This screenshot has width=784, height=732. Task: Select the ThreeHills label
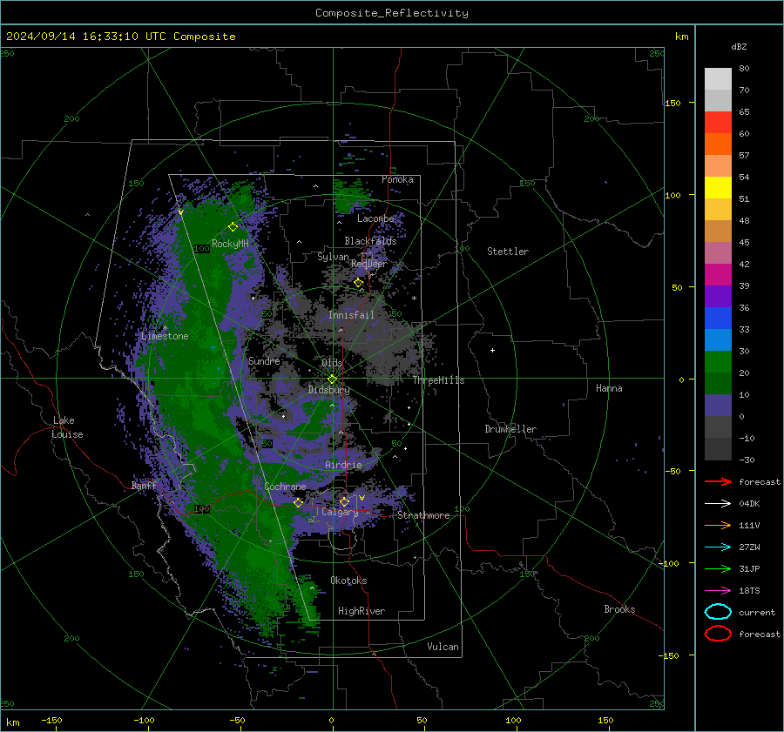438,380
